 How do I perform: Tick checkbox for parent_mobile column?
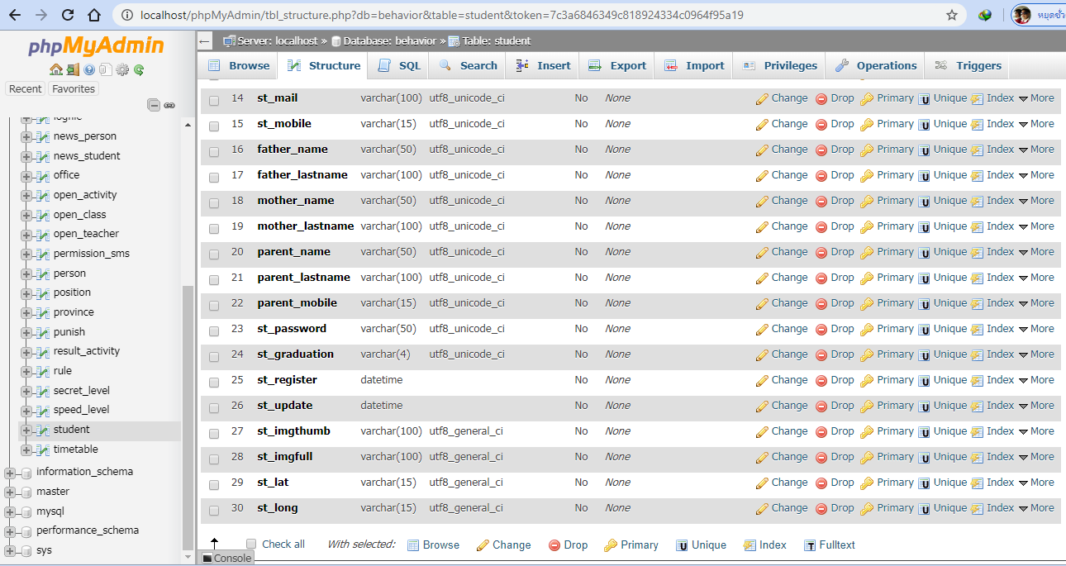tap(214, 305)
